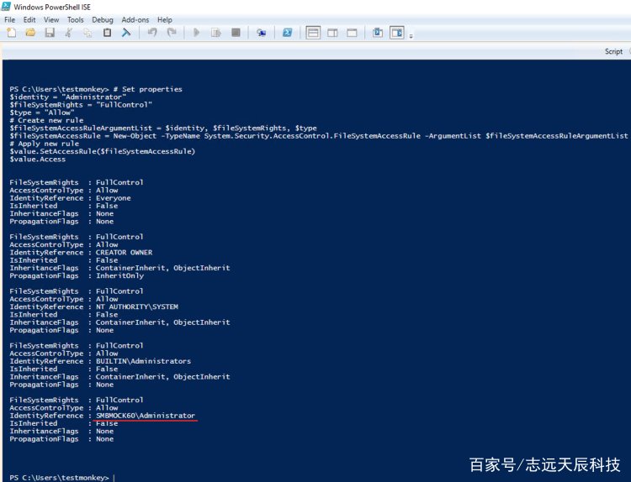Redo the last action icon
Screen dimensions: 631x482
172,33
